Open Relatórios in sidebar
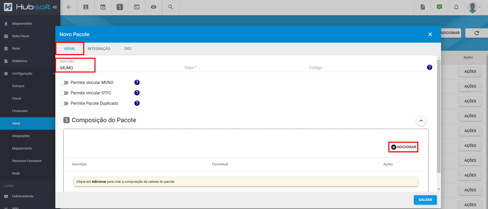 (x=20, y=61)
